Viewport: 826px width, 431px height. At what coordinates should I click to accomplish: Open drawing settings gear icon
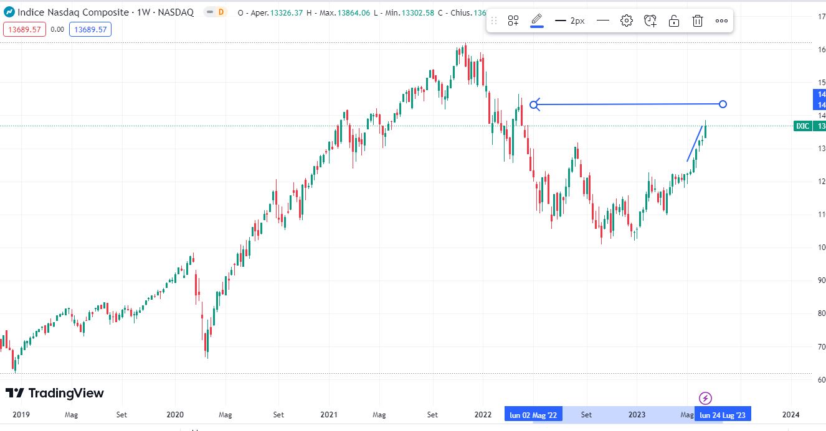627,21
